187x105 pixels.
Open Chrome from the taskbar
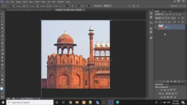tap(70, 102)
